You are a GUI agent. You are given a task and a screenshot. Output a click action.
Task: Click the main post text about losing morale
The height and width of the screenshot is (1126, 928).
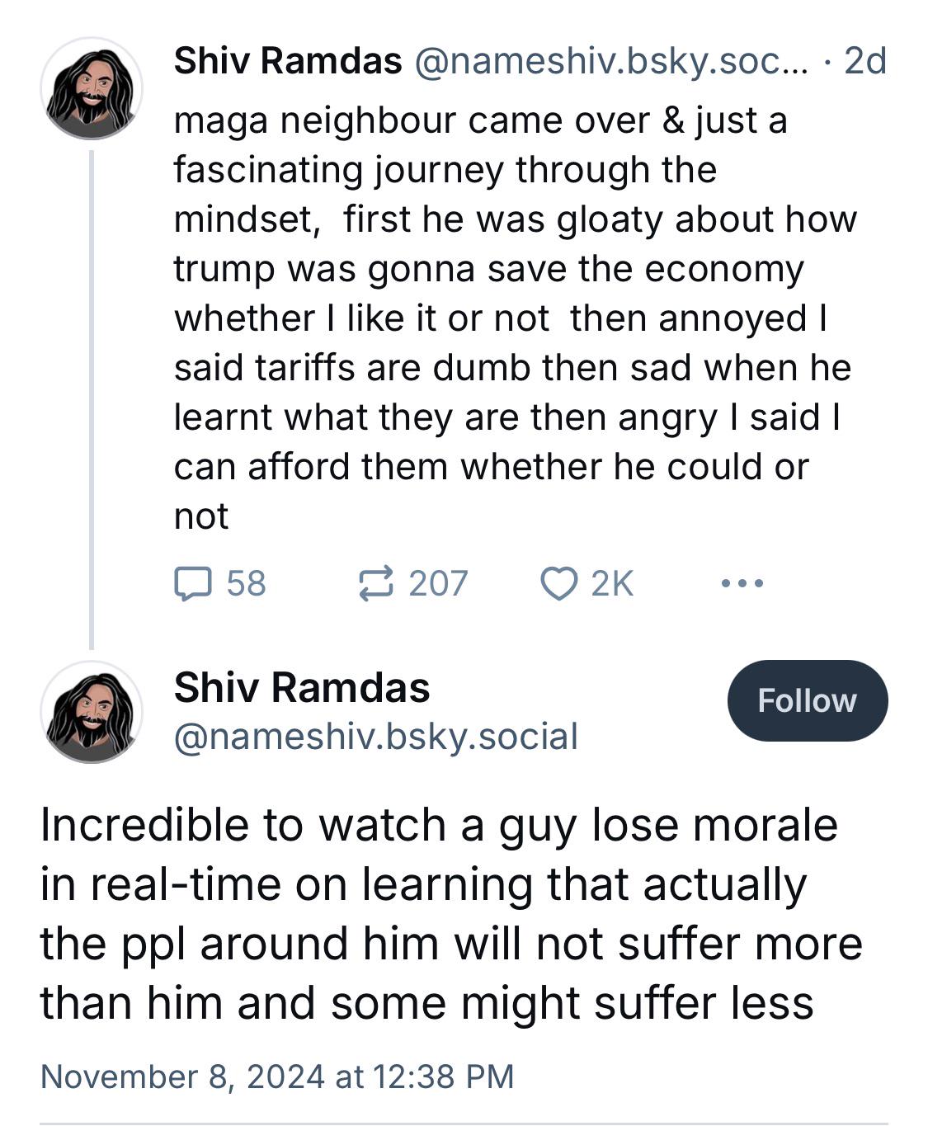(451, 914)
